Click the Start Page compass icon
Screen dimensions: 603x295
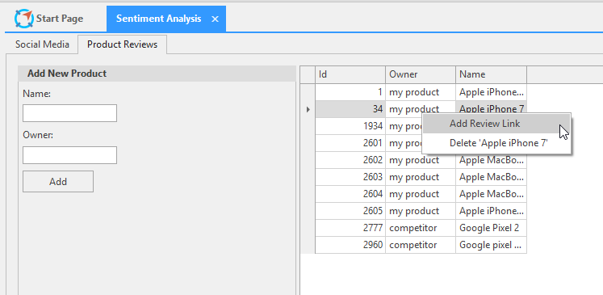tap(24, 19)
